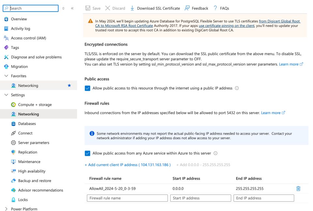Image resolution: width=313 pixels, height=211 pixels.
Task: Click the info icon beside public IP address option
Action: [x=237, y=88]
